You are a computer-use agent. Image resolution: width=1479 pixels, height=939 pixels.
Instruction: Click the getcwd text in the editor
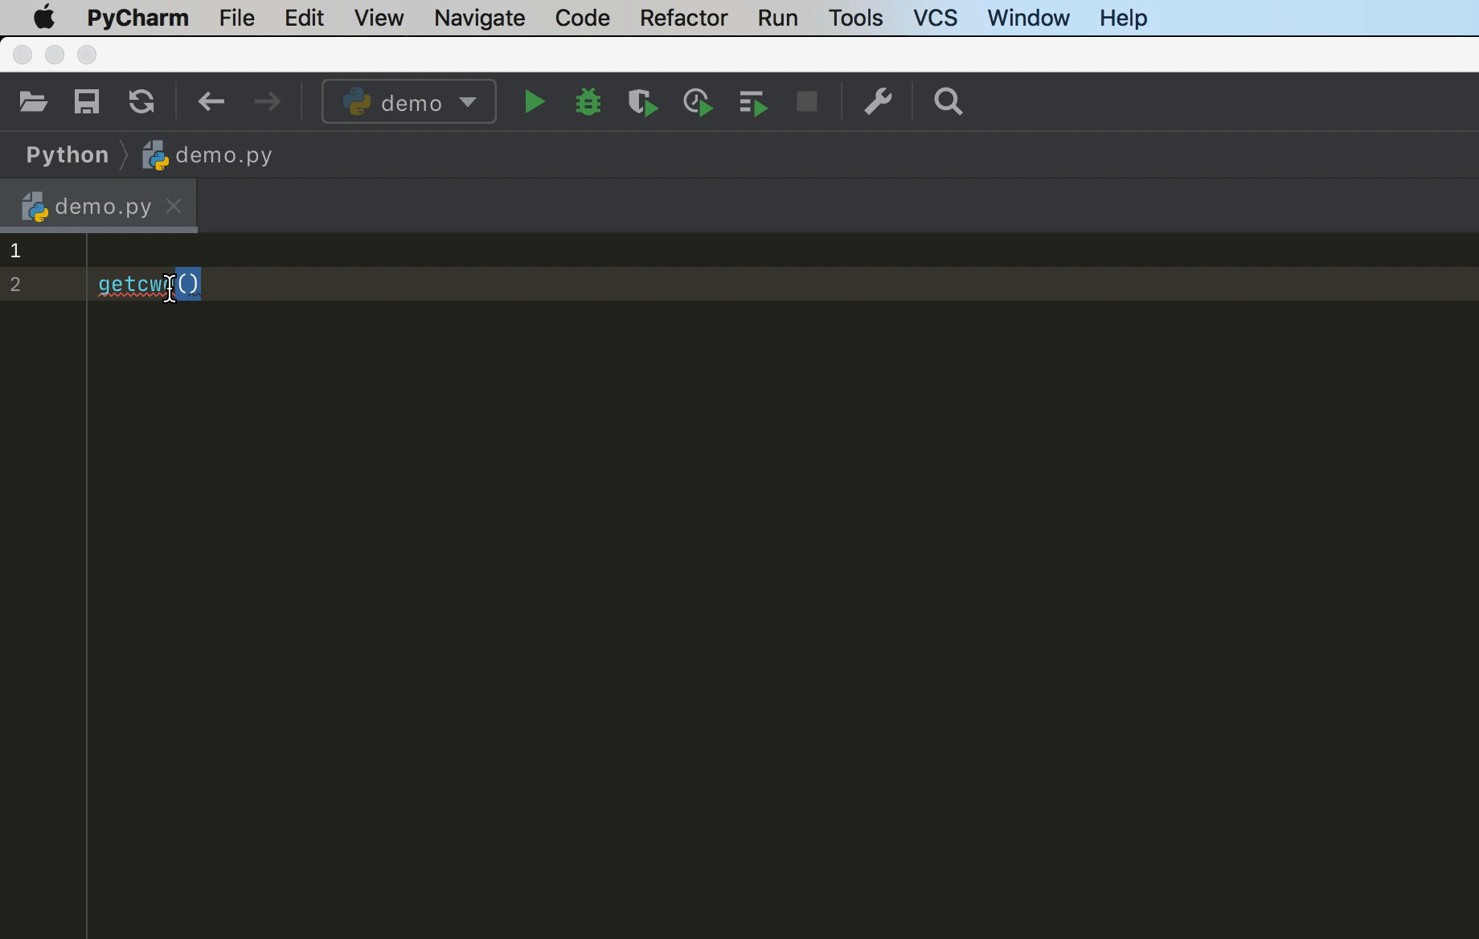tap(137, 285)
